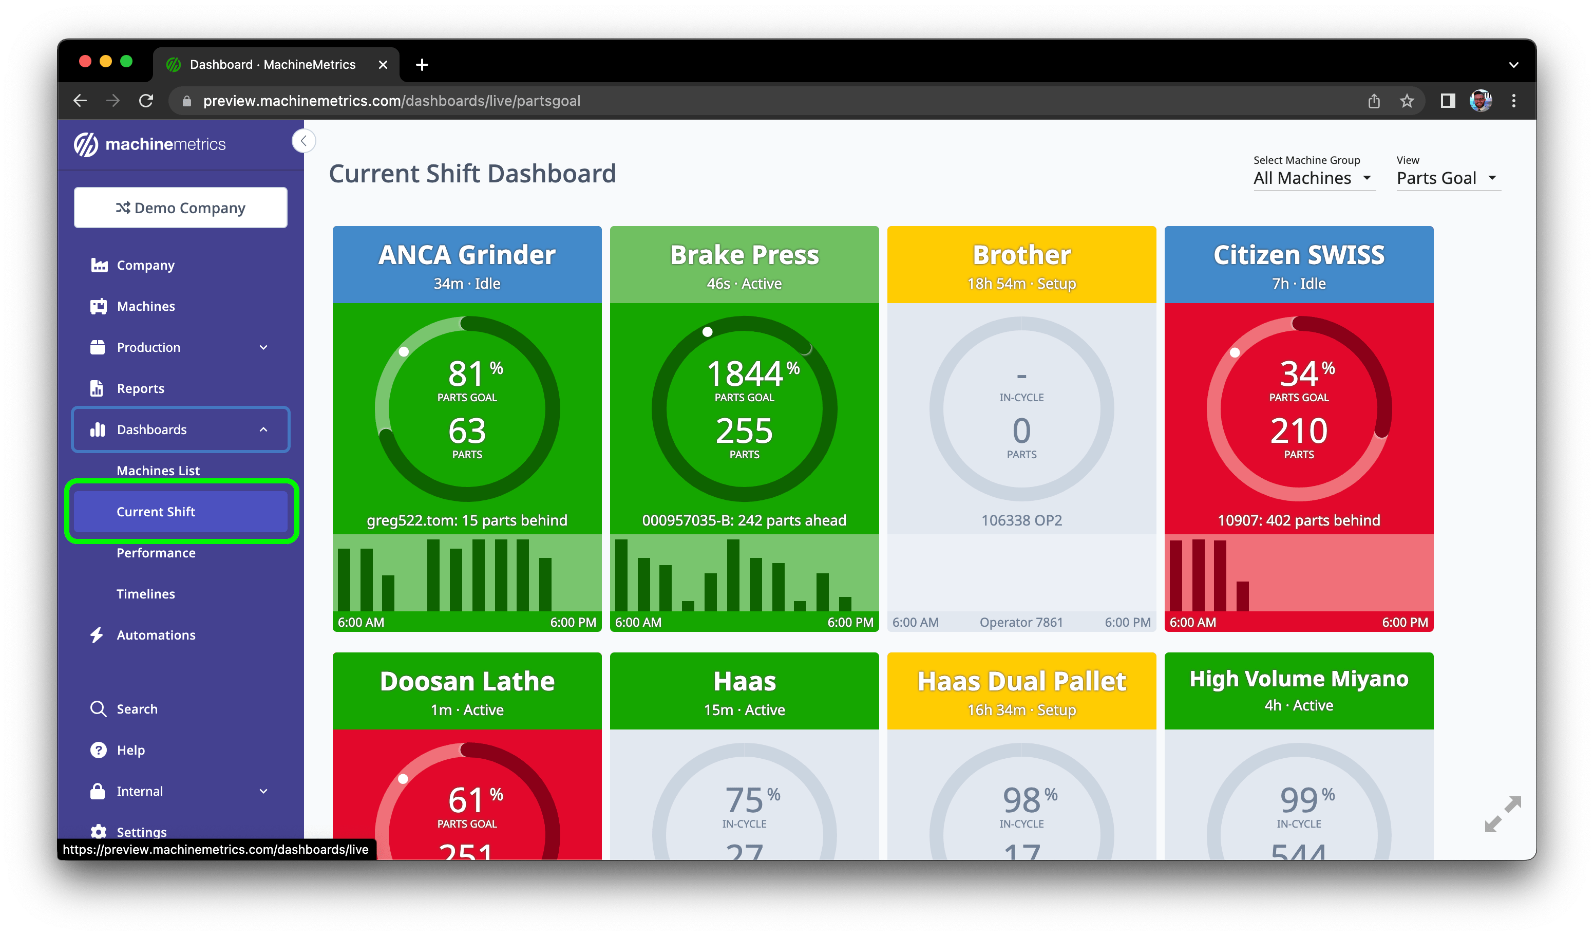Click the Help question mark icon
The width and height of the screenshot is (1594, 936).
coord(98,750)
